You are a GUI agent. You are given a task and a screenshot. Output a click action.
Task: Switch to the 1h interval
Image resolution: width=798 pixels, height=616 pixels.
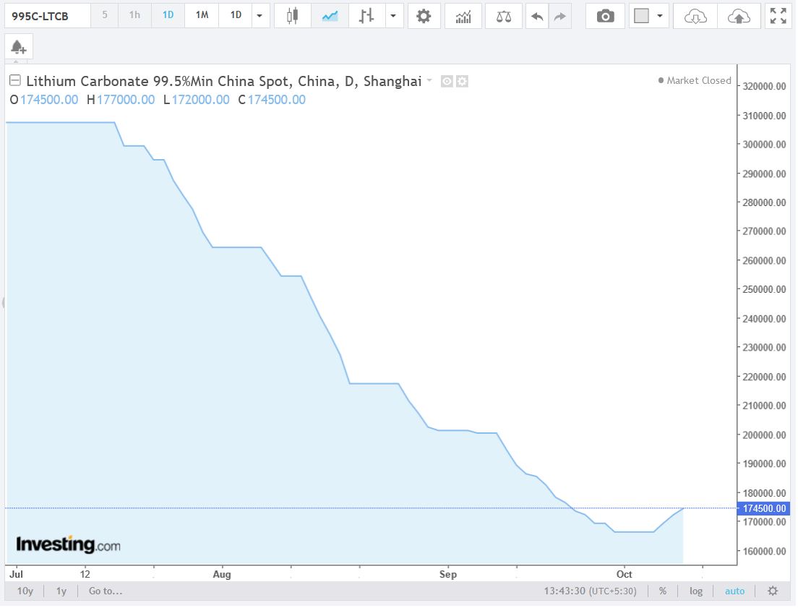tap(134, 15)
